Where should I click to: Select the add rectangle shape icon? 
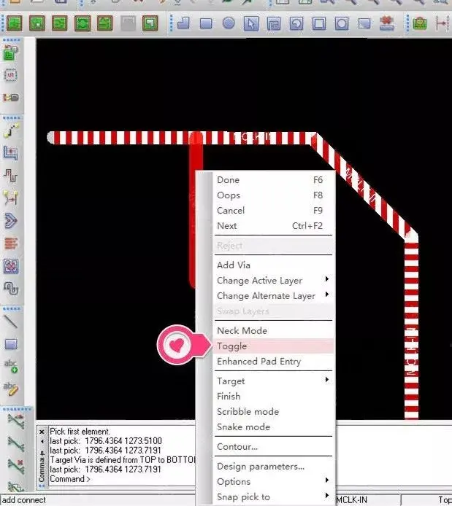pyautogui.click(x=206, y=23)
